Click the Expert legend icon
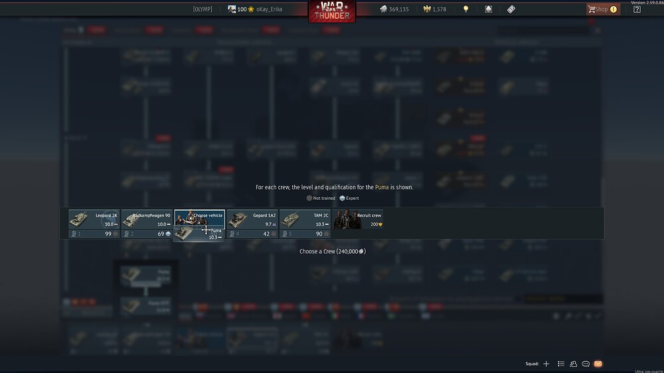The width and height of the screenshot is (664, 373). pyautogui.click(x=342, y=198)
